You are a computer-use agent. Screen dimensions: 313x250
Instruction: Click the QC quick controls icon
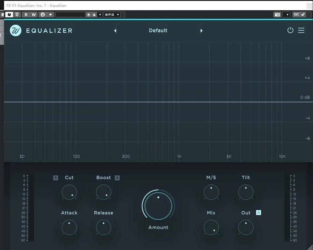pos(296,15)
